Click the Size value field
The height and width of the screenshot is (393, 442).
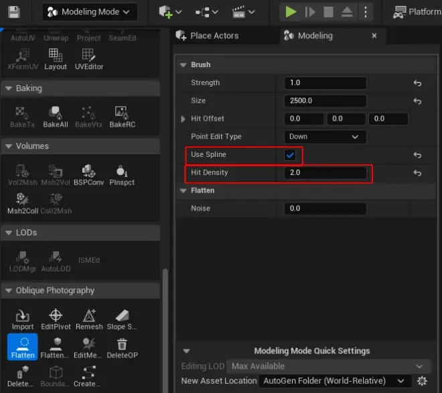tap(325, 101)
